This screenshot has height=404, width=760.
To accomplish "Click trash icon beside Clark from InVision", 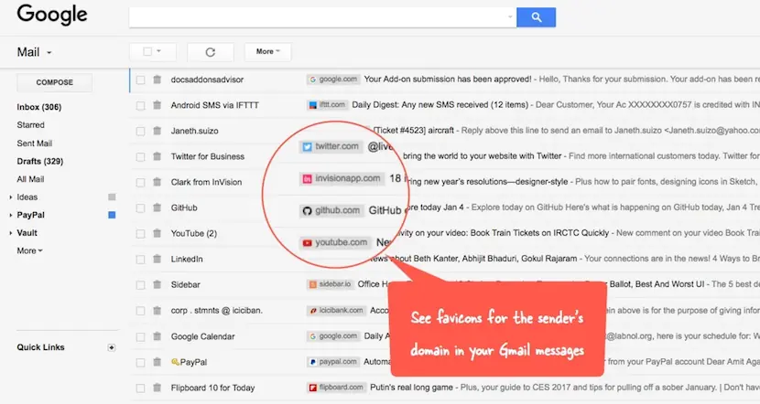I will click(x=157, y=182).
